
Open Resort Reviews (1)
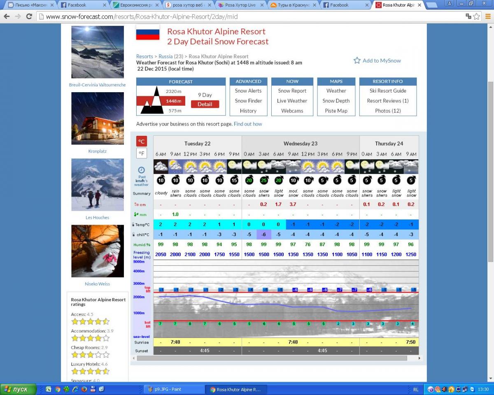tap(388, 101)
